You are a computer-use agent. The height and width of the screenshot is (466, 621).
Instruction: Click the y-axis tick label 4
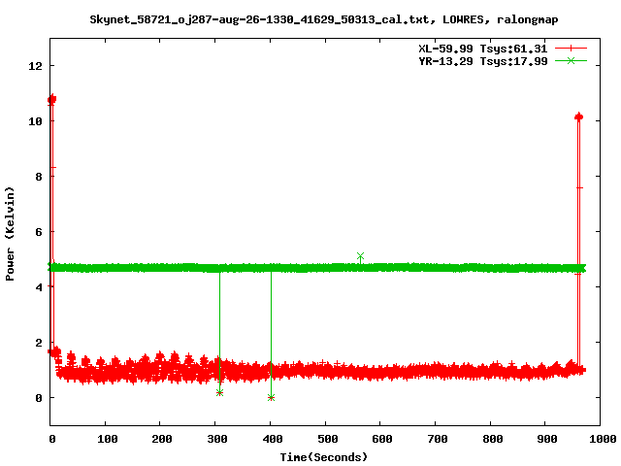39,287
